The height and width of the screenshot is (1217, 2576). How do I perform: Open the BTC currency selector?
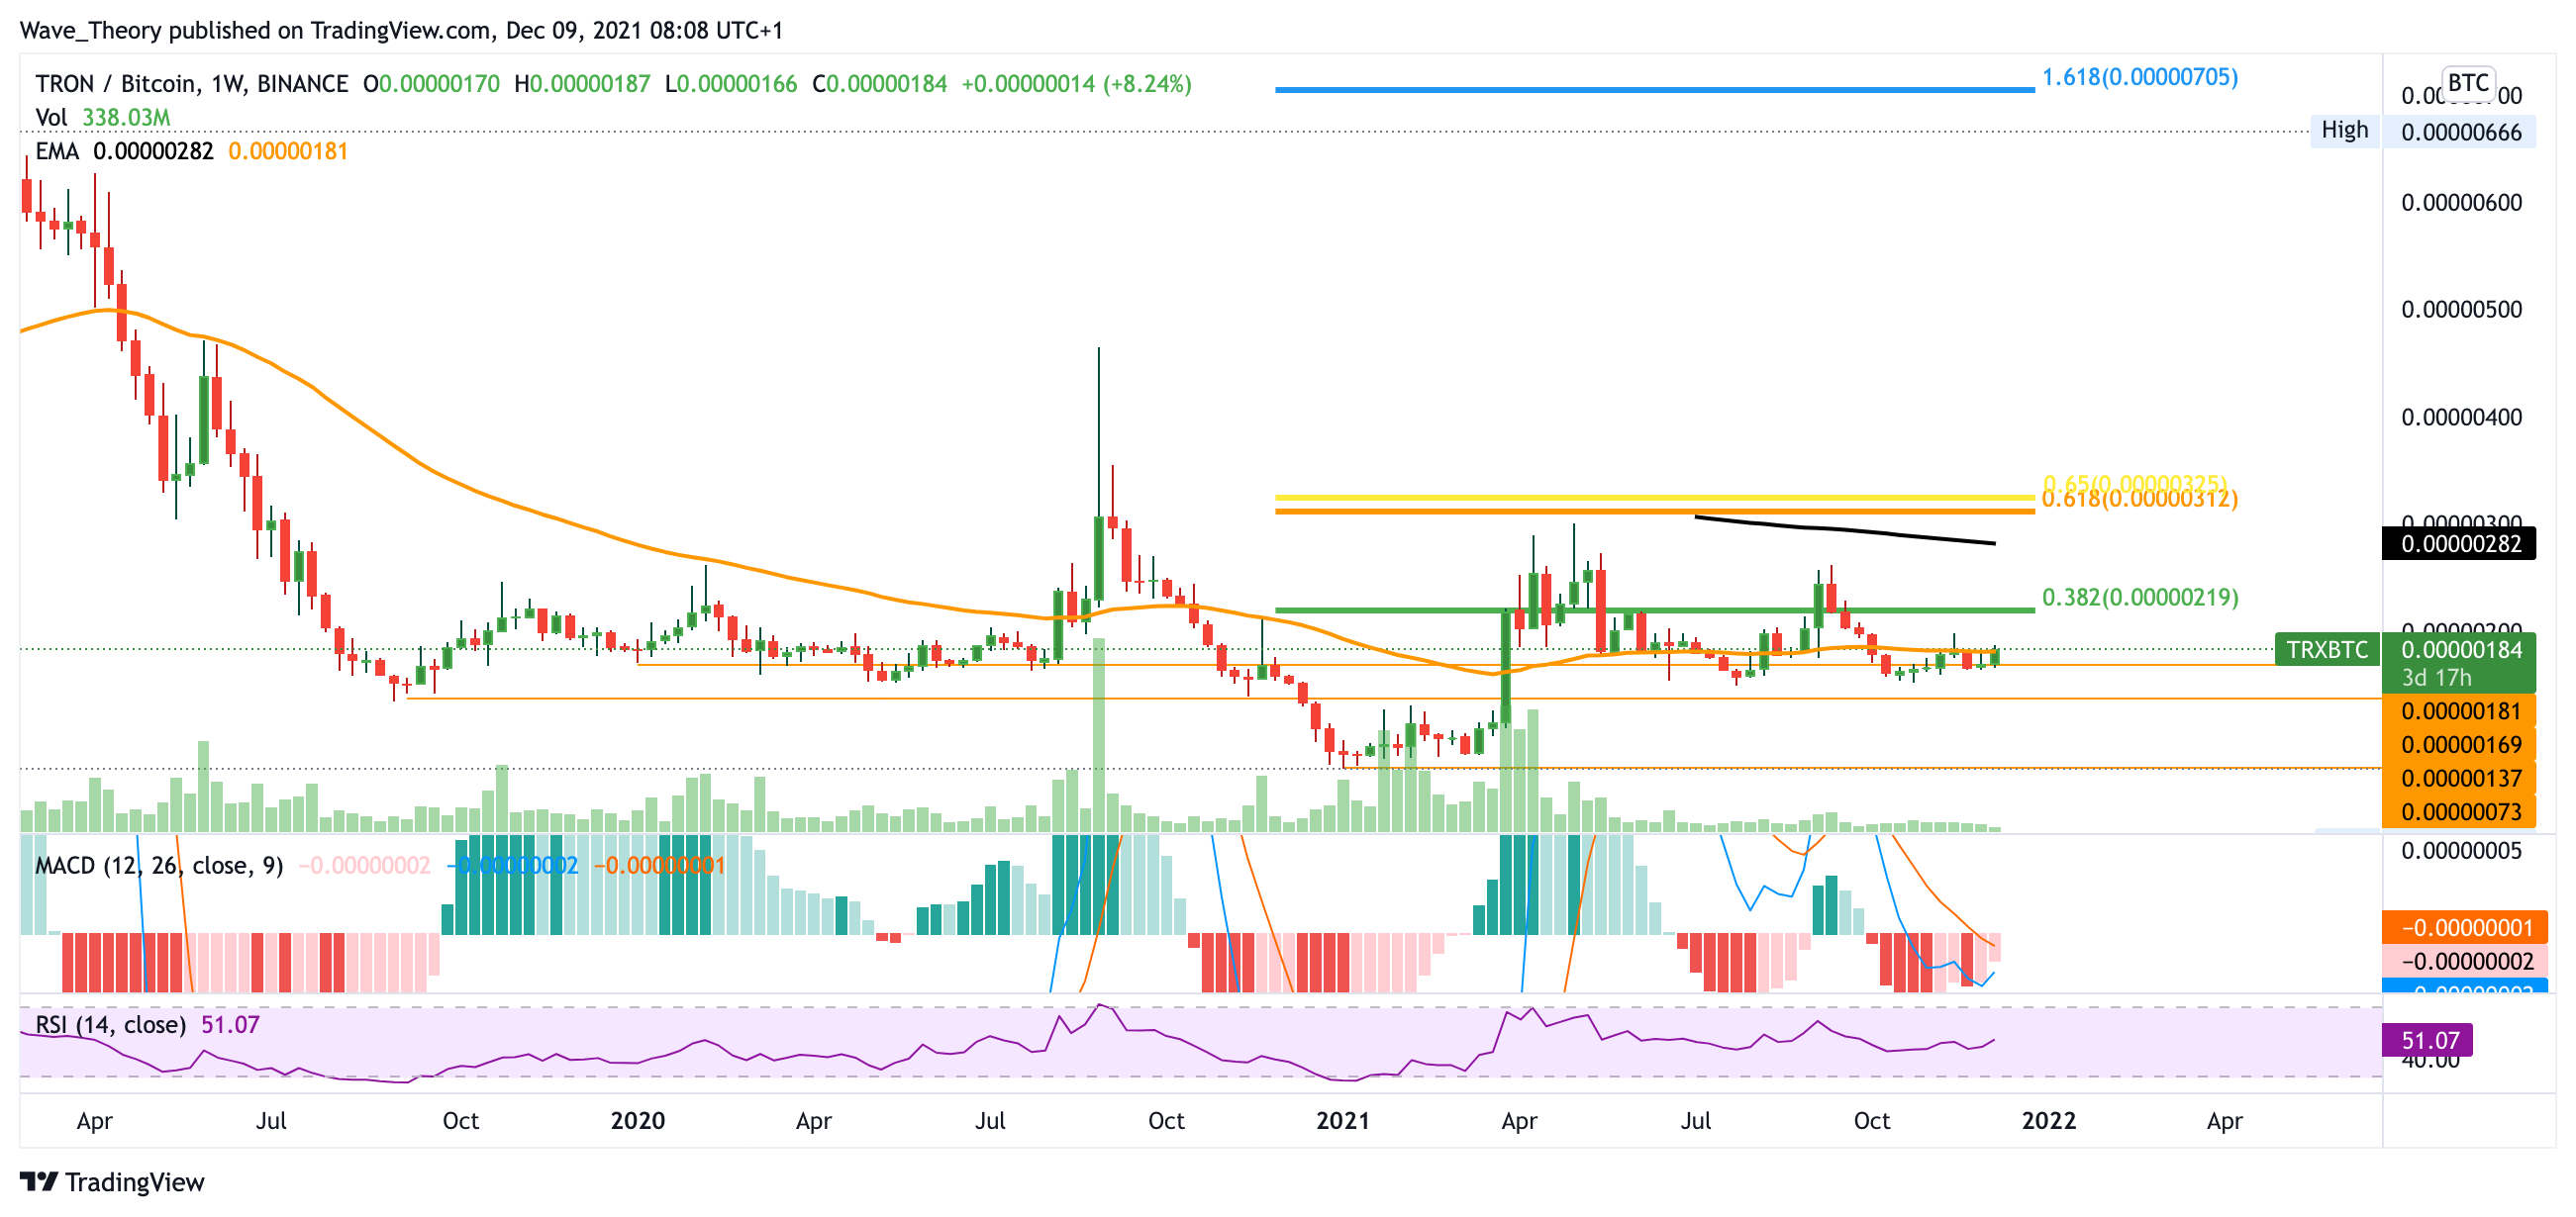[2467, 83]
